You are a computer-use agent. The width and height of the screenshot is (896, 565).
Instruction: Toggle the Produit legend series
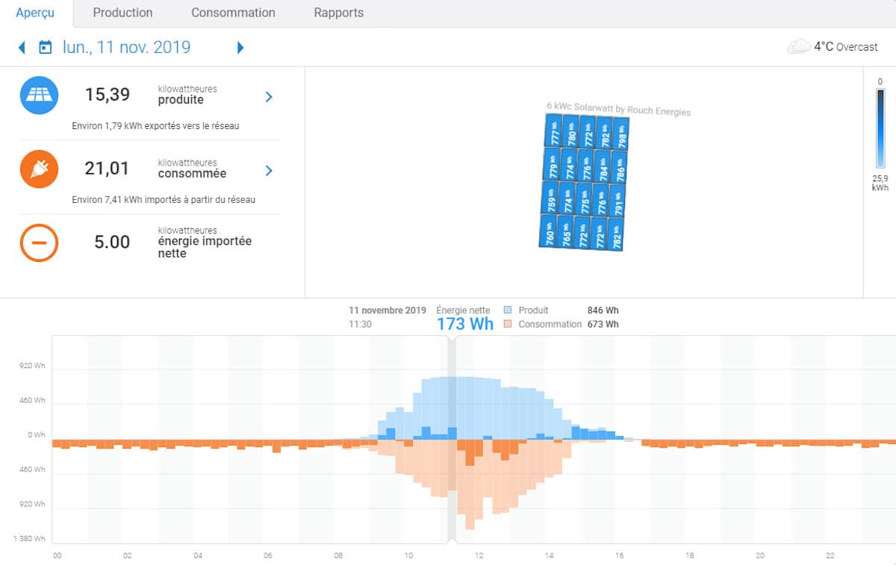(533, 310)
